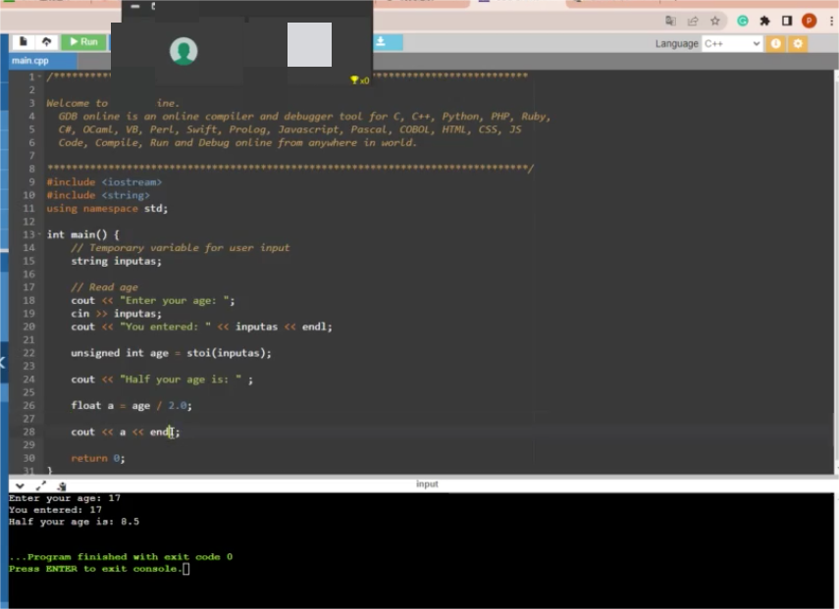Open the Chrome three-dot menu

coord(830,21)
